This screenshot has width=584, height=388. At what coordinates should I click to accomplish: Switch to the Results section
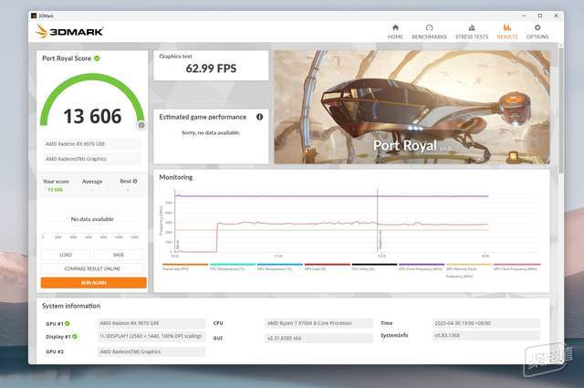click(507, 32)
